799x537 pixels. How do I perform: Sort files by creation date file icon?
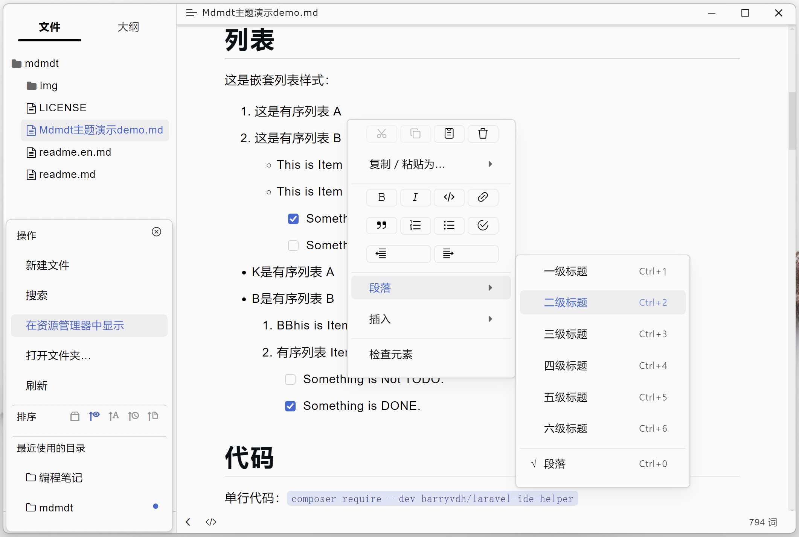click(x=153, y=416)
